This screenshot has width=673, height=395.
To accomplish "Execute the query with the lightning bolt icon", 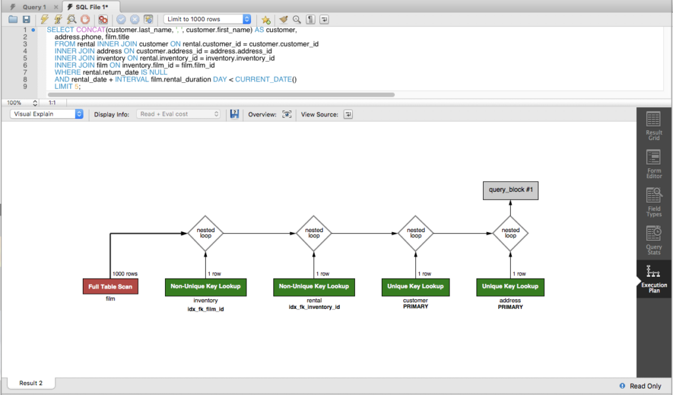I will coord(44,20).
